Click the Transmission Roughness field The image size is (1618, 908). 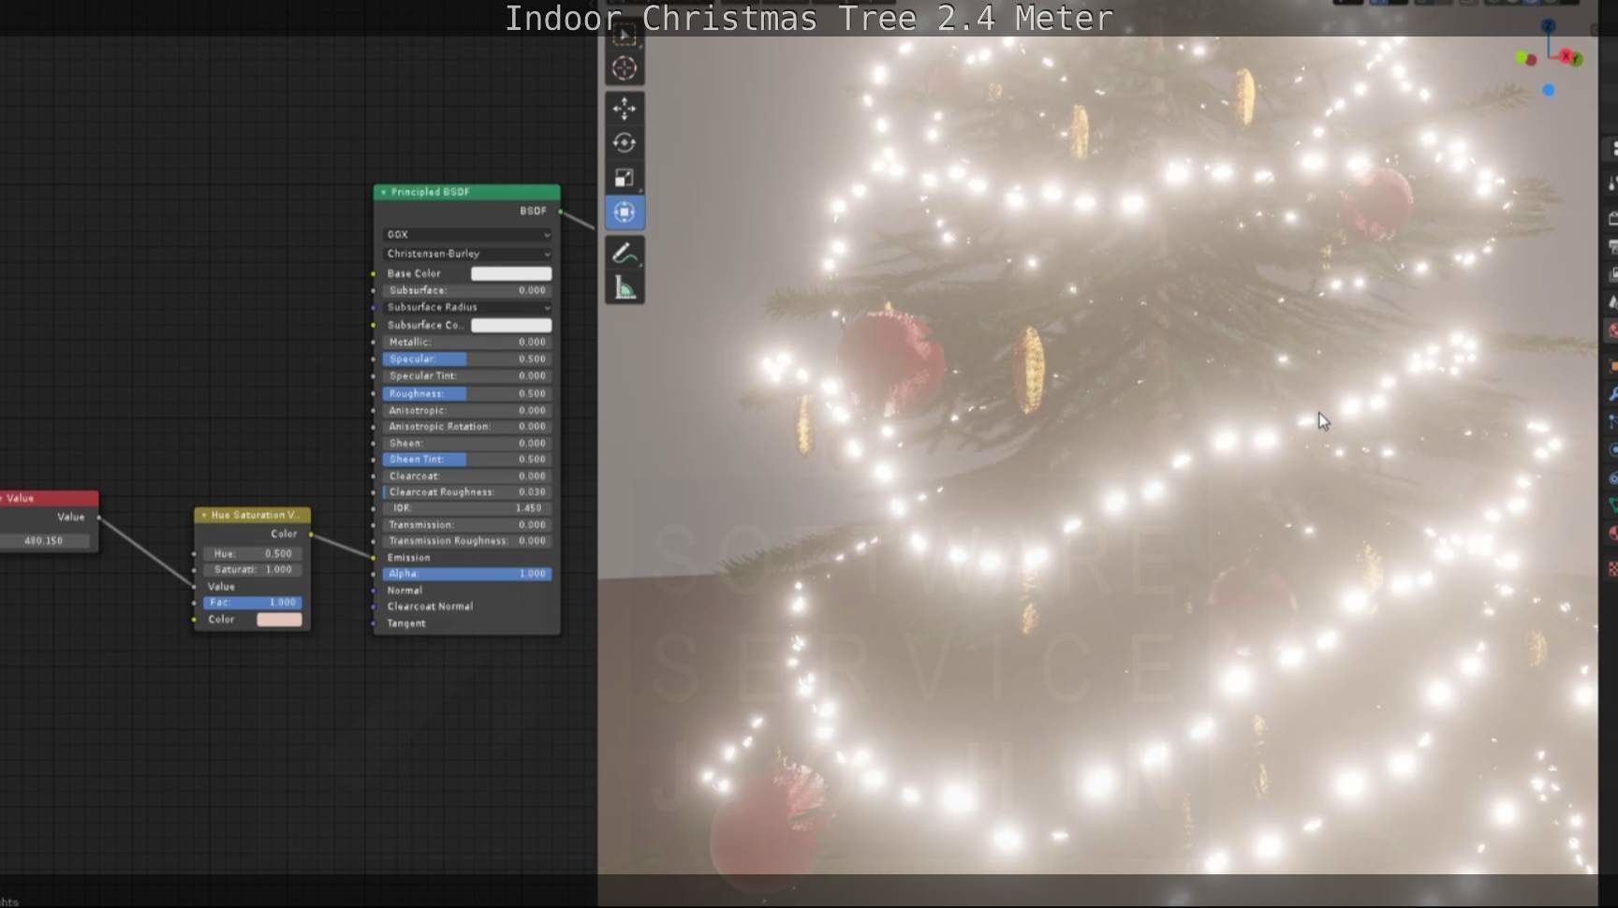[467, 541]
